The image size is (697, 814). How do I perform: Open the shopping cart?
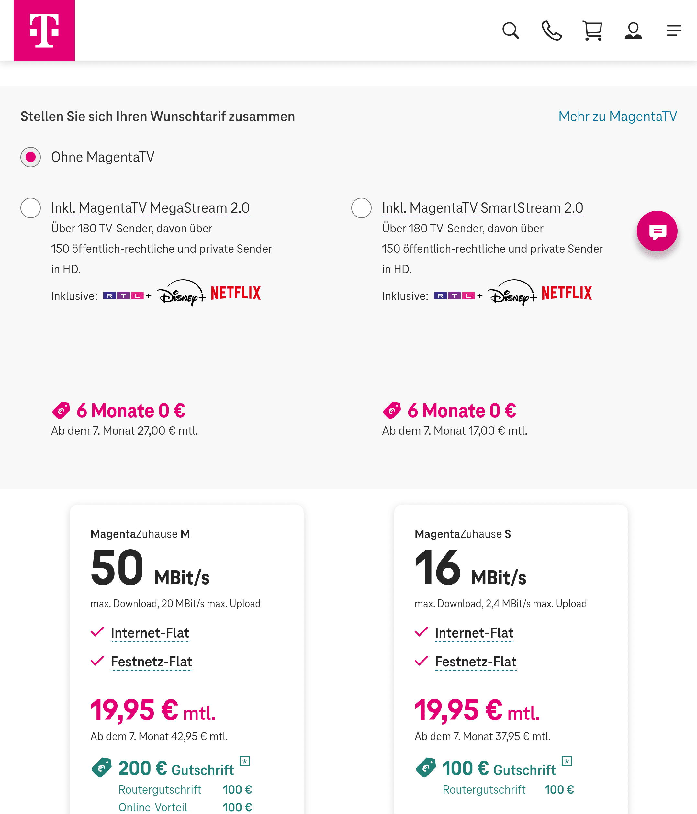(x=592, y=31)
